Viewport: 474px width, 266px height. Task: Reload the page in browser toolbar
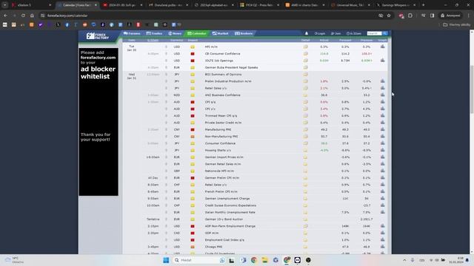[23, 16]
